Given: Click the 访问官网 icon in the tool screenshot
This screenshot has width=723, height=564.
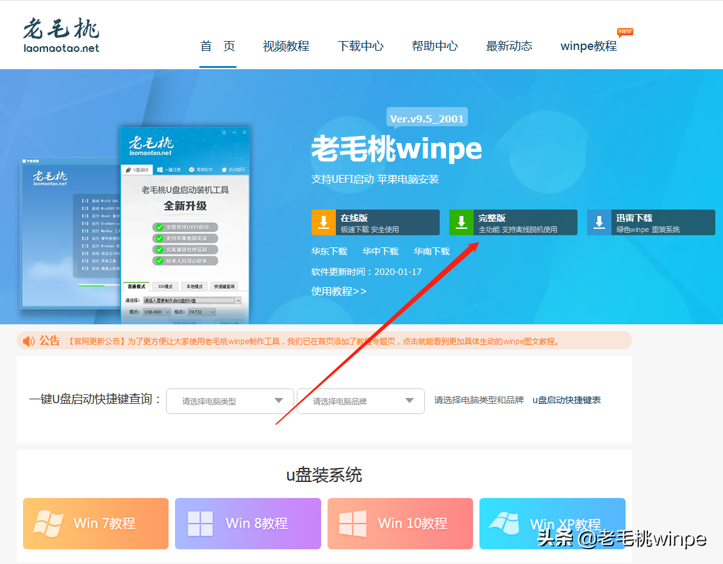Looking at the screenshot, I should pyautogui.click(x=224, y=169).
